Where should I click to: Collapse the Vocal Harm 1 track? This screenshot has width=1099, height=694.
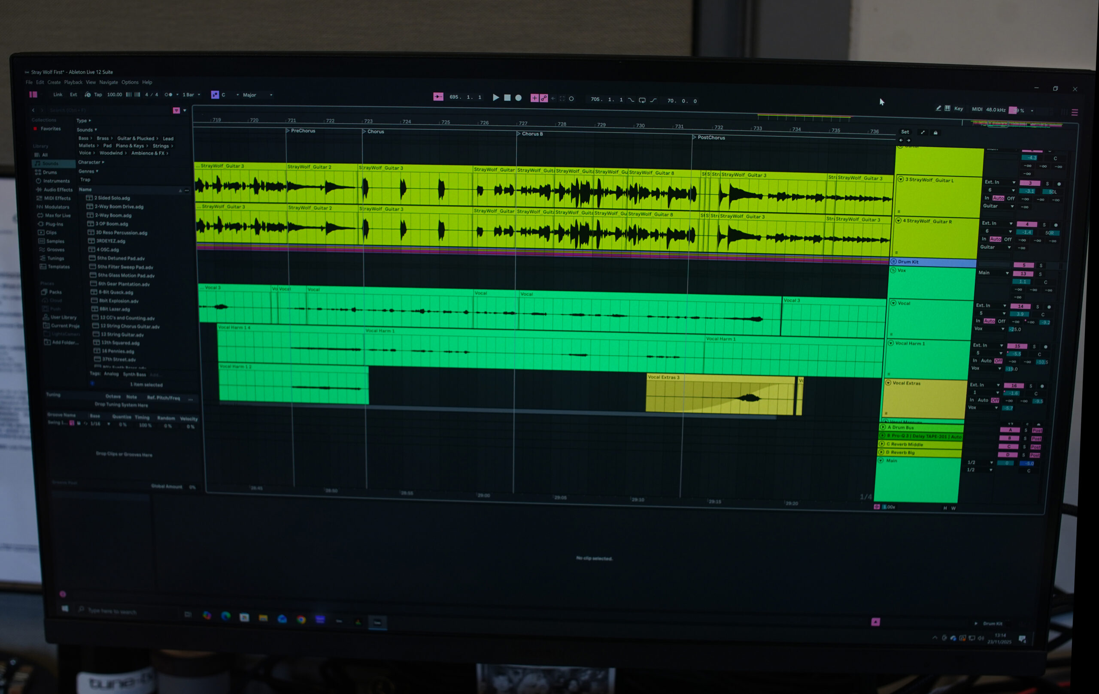[890, 343]
